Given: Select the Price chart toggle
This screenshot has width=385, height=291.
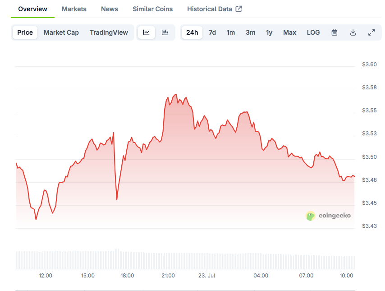Looking at the screenshot, I should (x=25, y=32).
